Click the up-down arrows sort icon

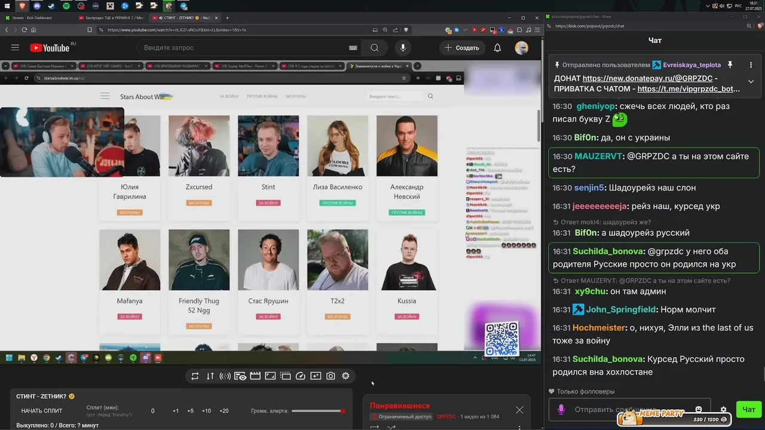(210, 376)
